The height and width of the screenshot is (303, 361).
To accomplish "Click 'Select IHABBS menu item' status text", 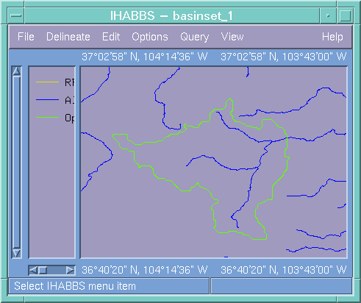I will (75, 286).
